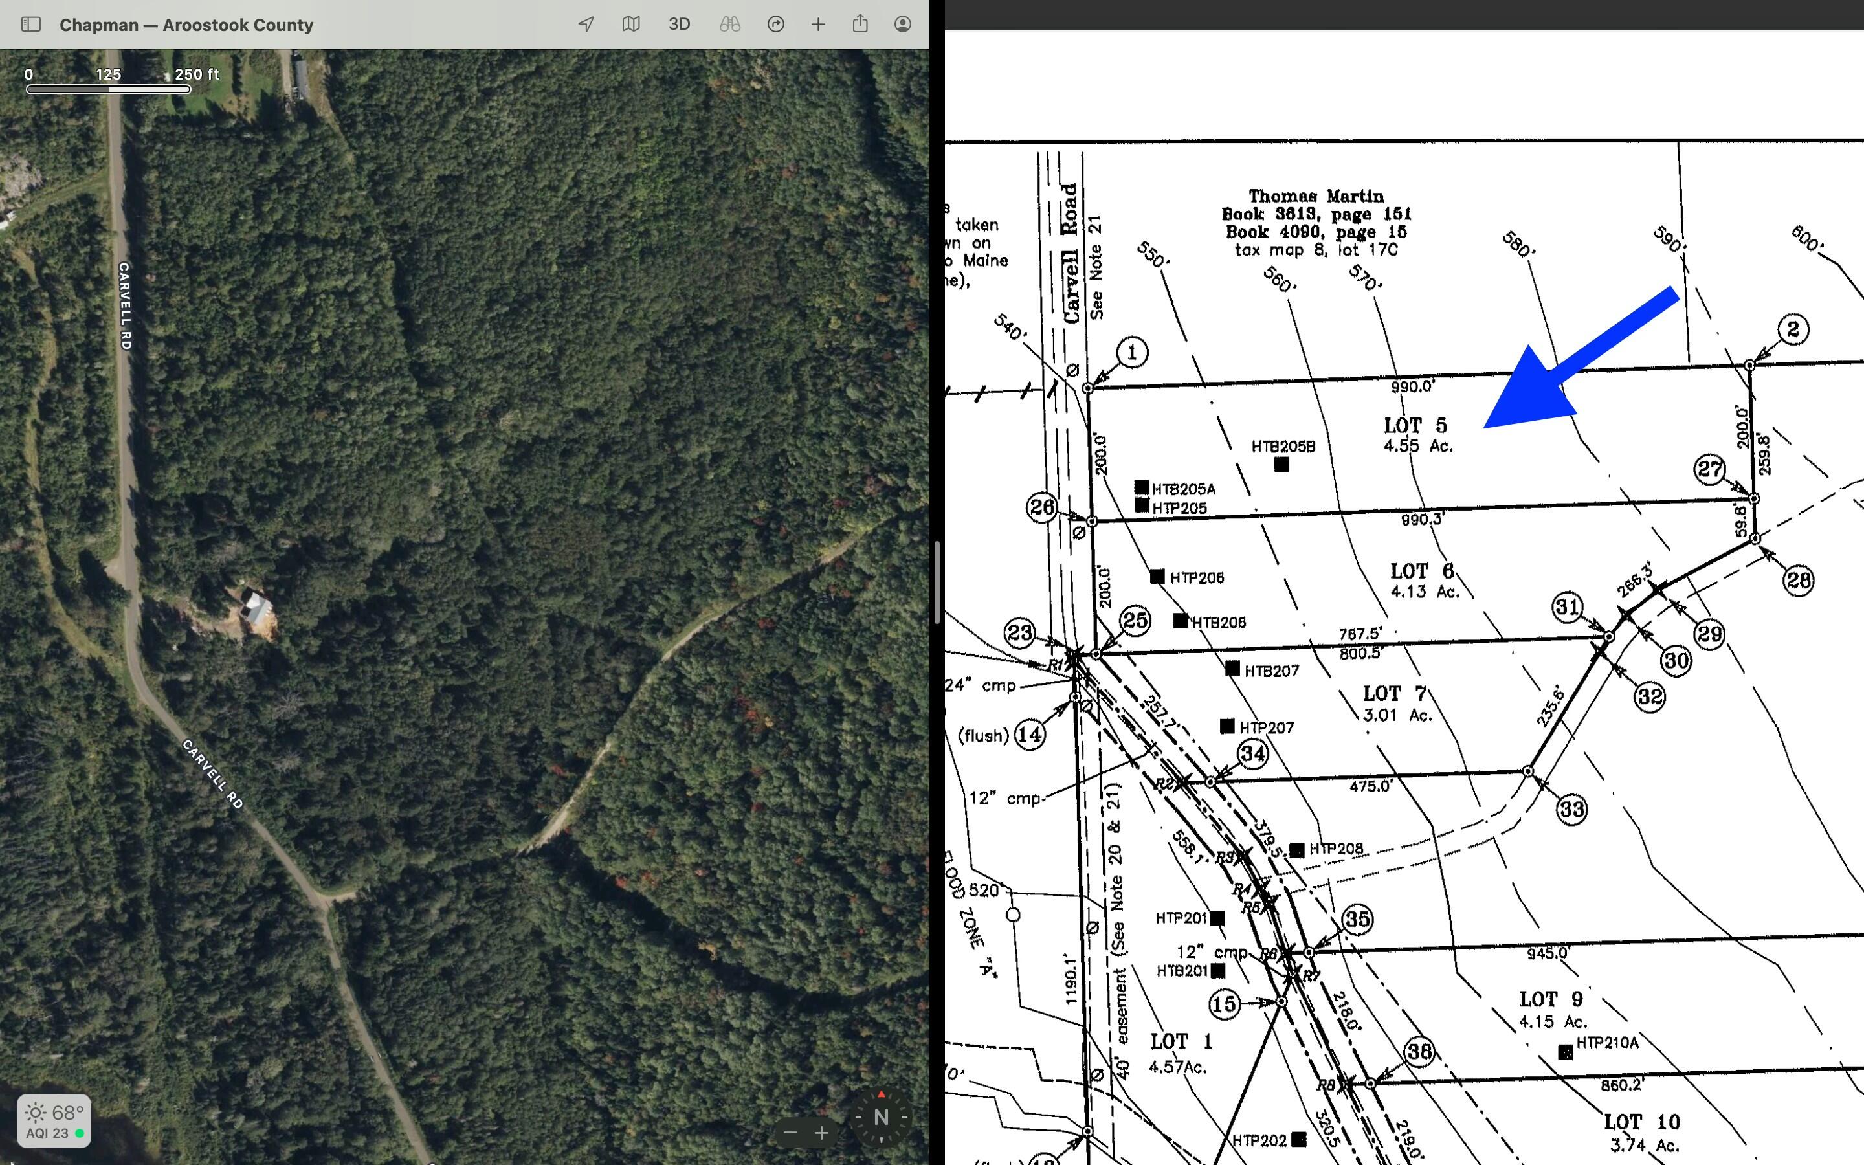Click survey point circle 33
The height and width of the screenshot is (1165, 1864).
[1571, 809]
